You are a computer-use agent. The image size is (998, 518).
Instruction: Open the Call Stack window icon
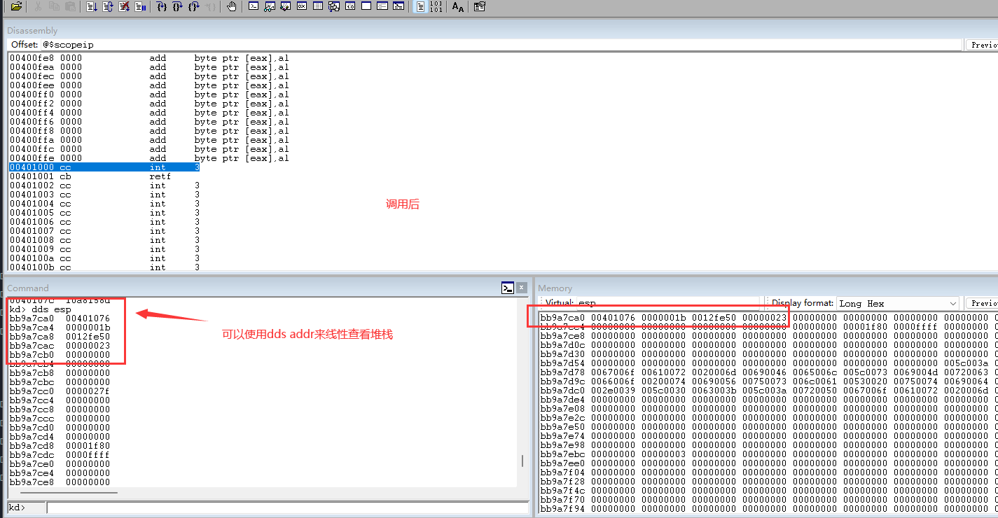point(334,7)
